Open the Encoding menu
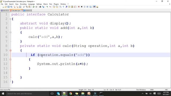The width and height of the screenshot is (171, 96). 23,4
